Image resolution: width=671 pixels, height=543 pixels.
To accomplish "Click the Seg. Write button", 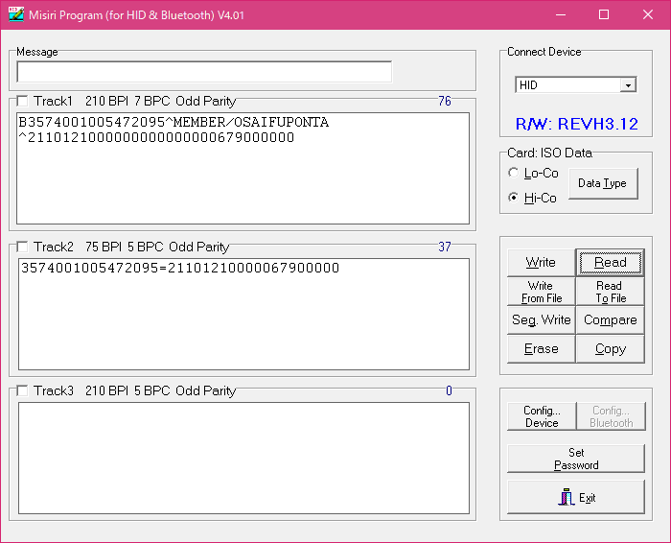I will tap(541, 320).
